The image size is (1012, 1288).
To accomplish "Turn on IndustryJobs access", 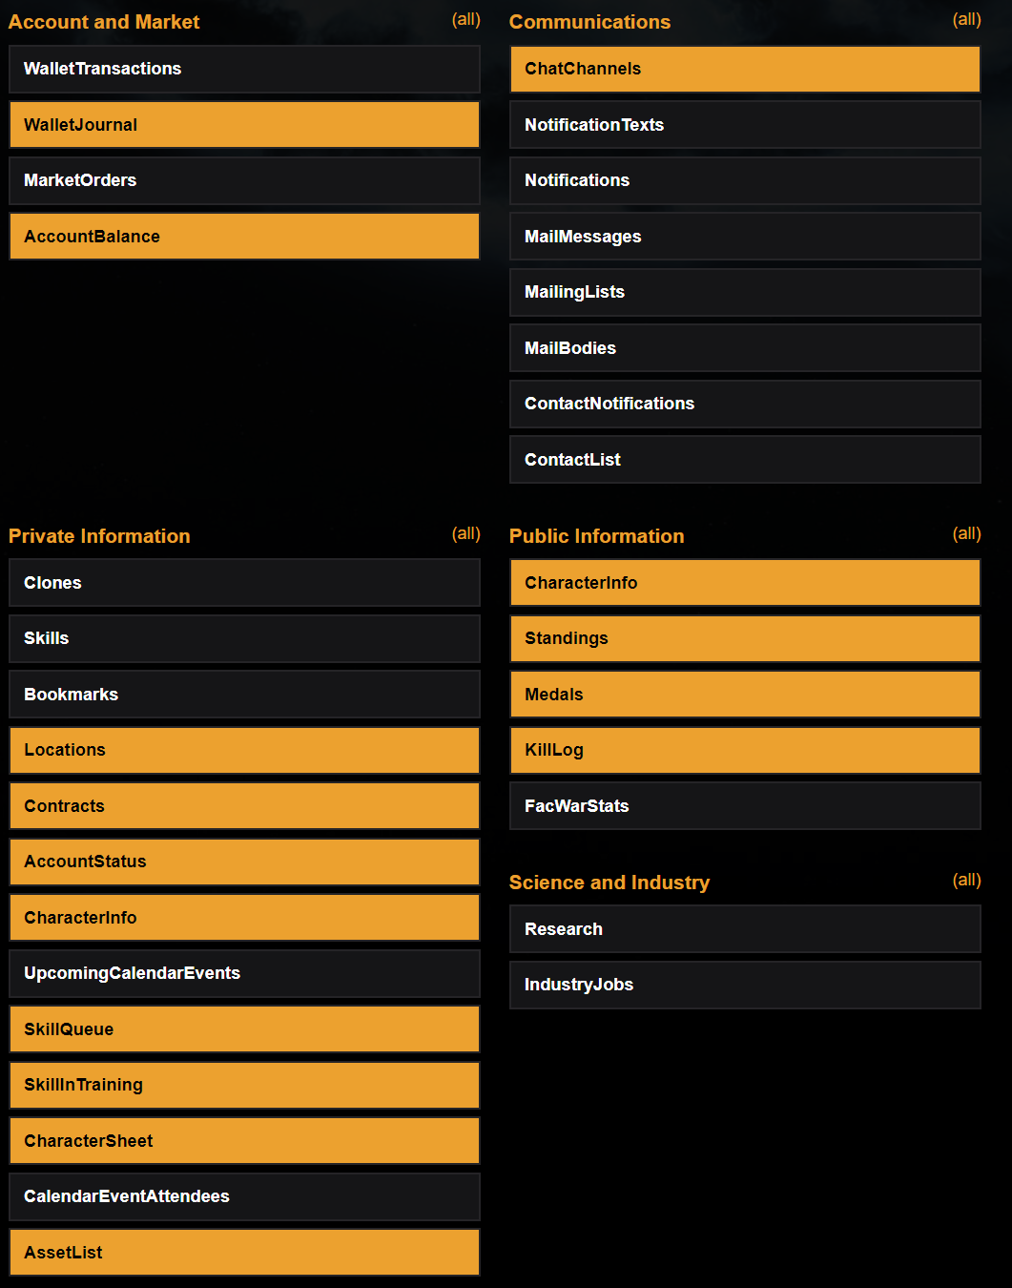I will (x=745, y=985).
